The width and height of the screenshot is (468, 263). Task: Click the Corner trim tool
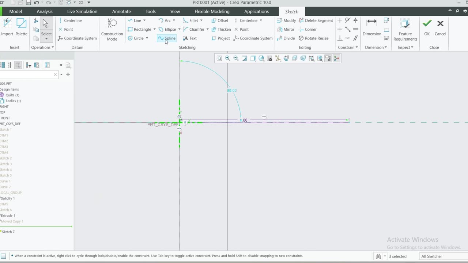click(x=307, y=29)
